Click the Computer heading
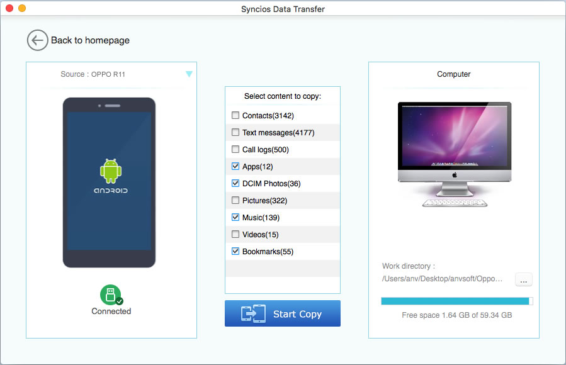This screenshot has height=365, width=566. 454,74
